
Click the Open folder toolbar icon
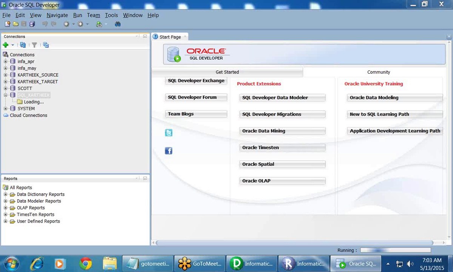pyautogui.click(x=15, y=24)
